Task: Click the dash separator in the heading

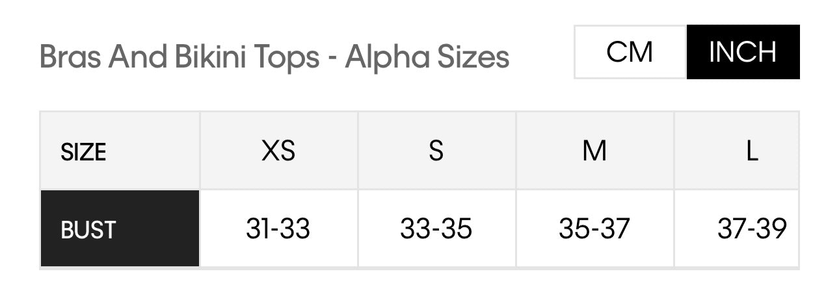Action: [332, 58]
